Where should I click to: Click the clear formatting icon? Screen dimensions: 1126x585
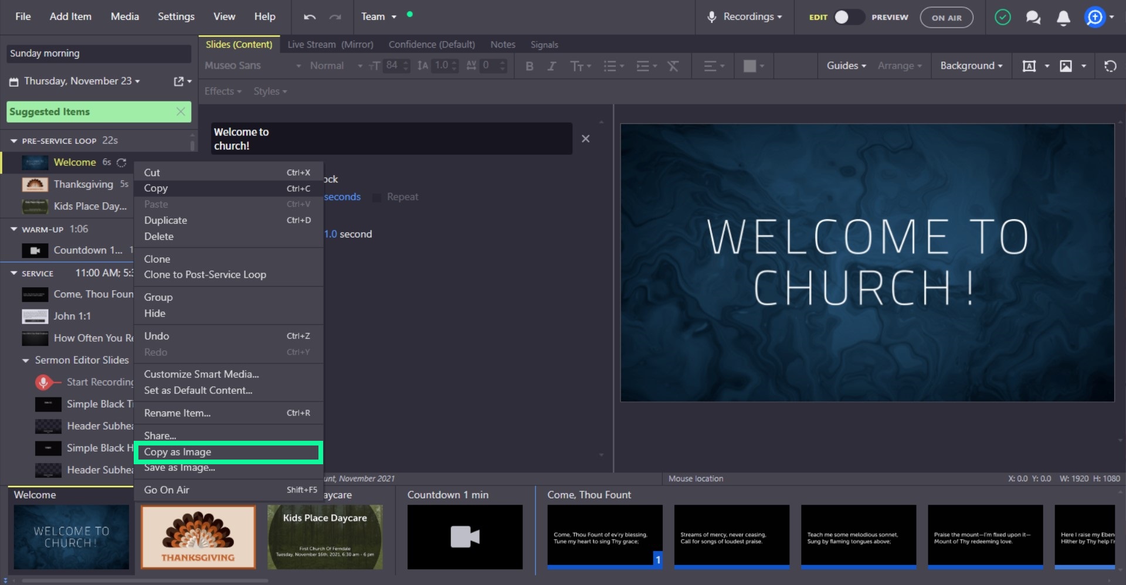tap(673, 66)
